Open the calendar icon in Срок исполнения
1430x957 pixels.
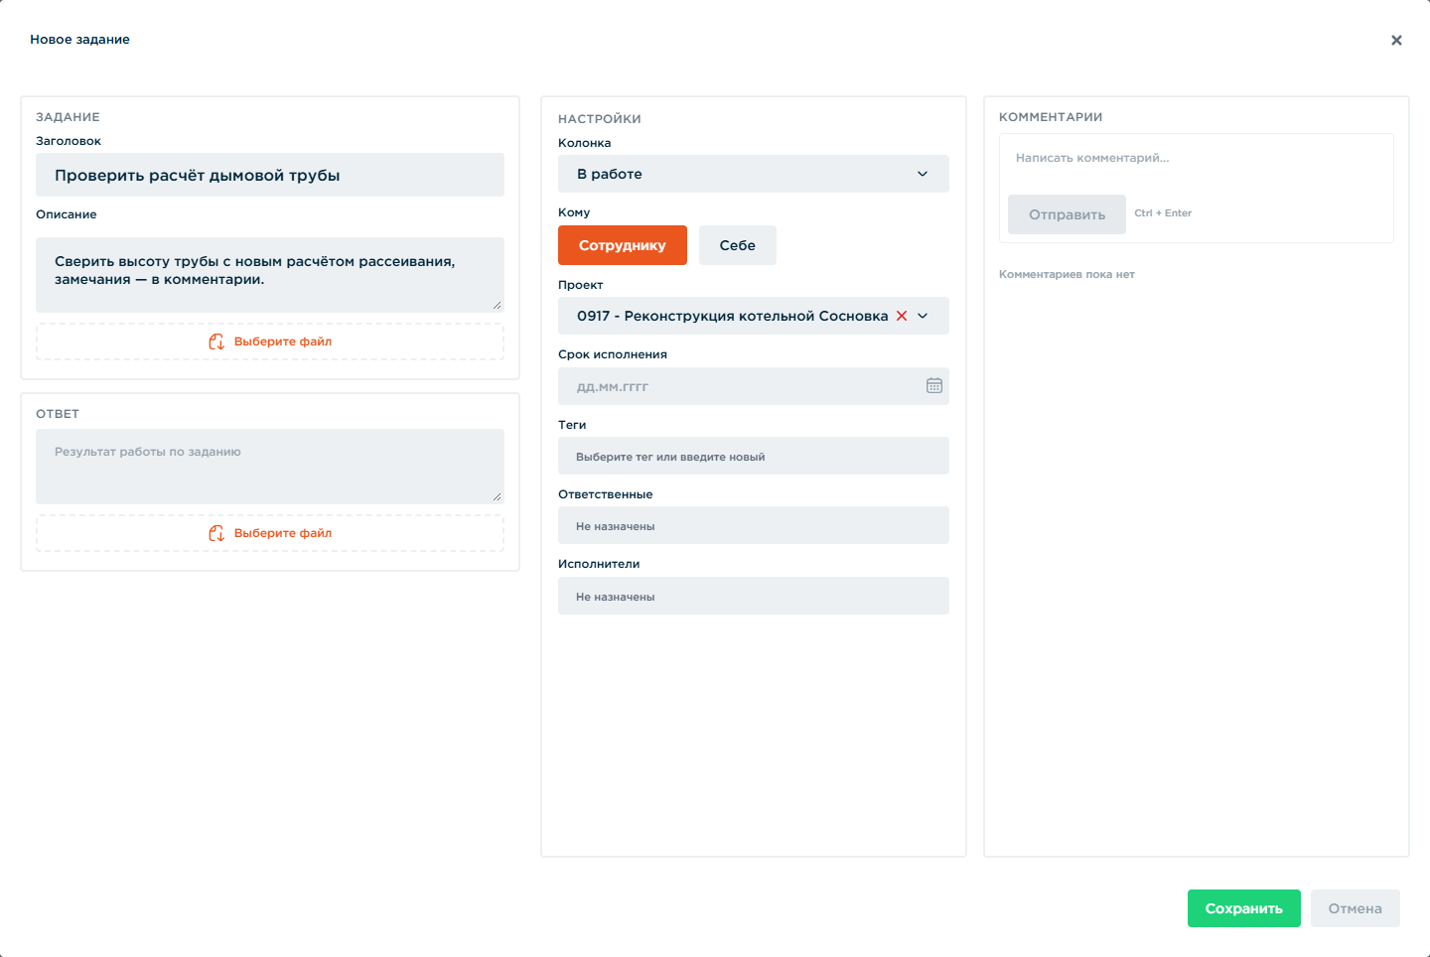[934, 386]
